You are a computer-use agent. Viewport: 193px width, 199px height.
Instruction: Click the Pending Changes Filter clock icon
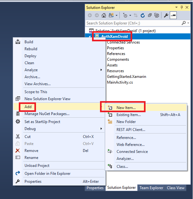[125, 15]
